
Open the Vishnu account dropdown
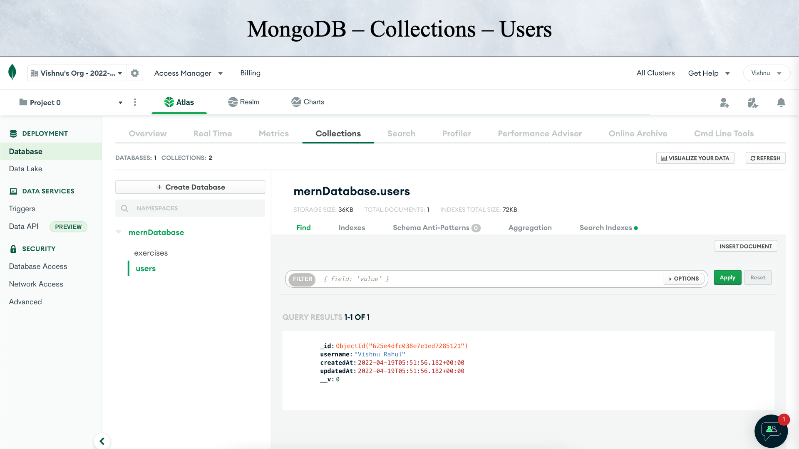(x=766, y=73)
